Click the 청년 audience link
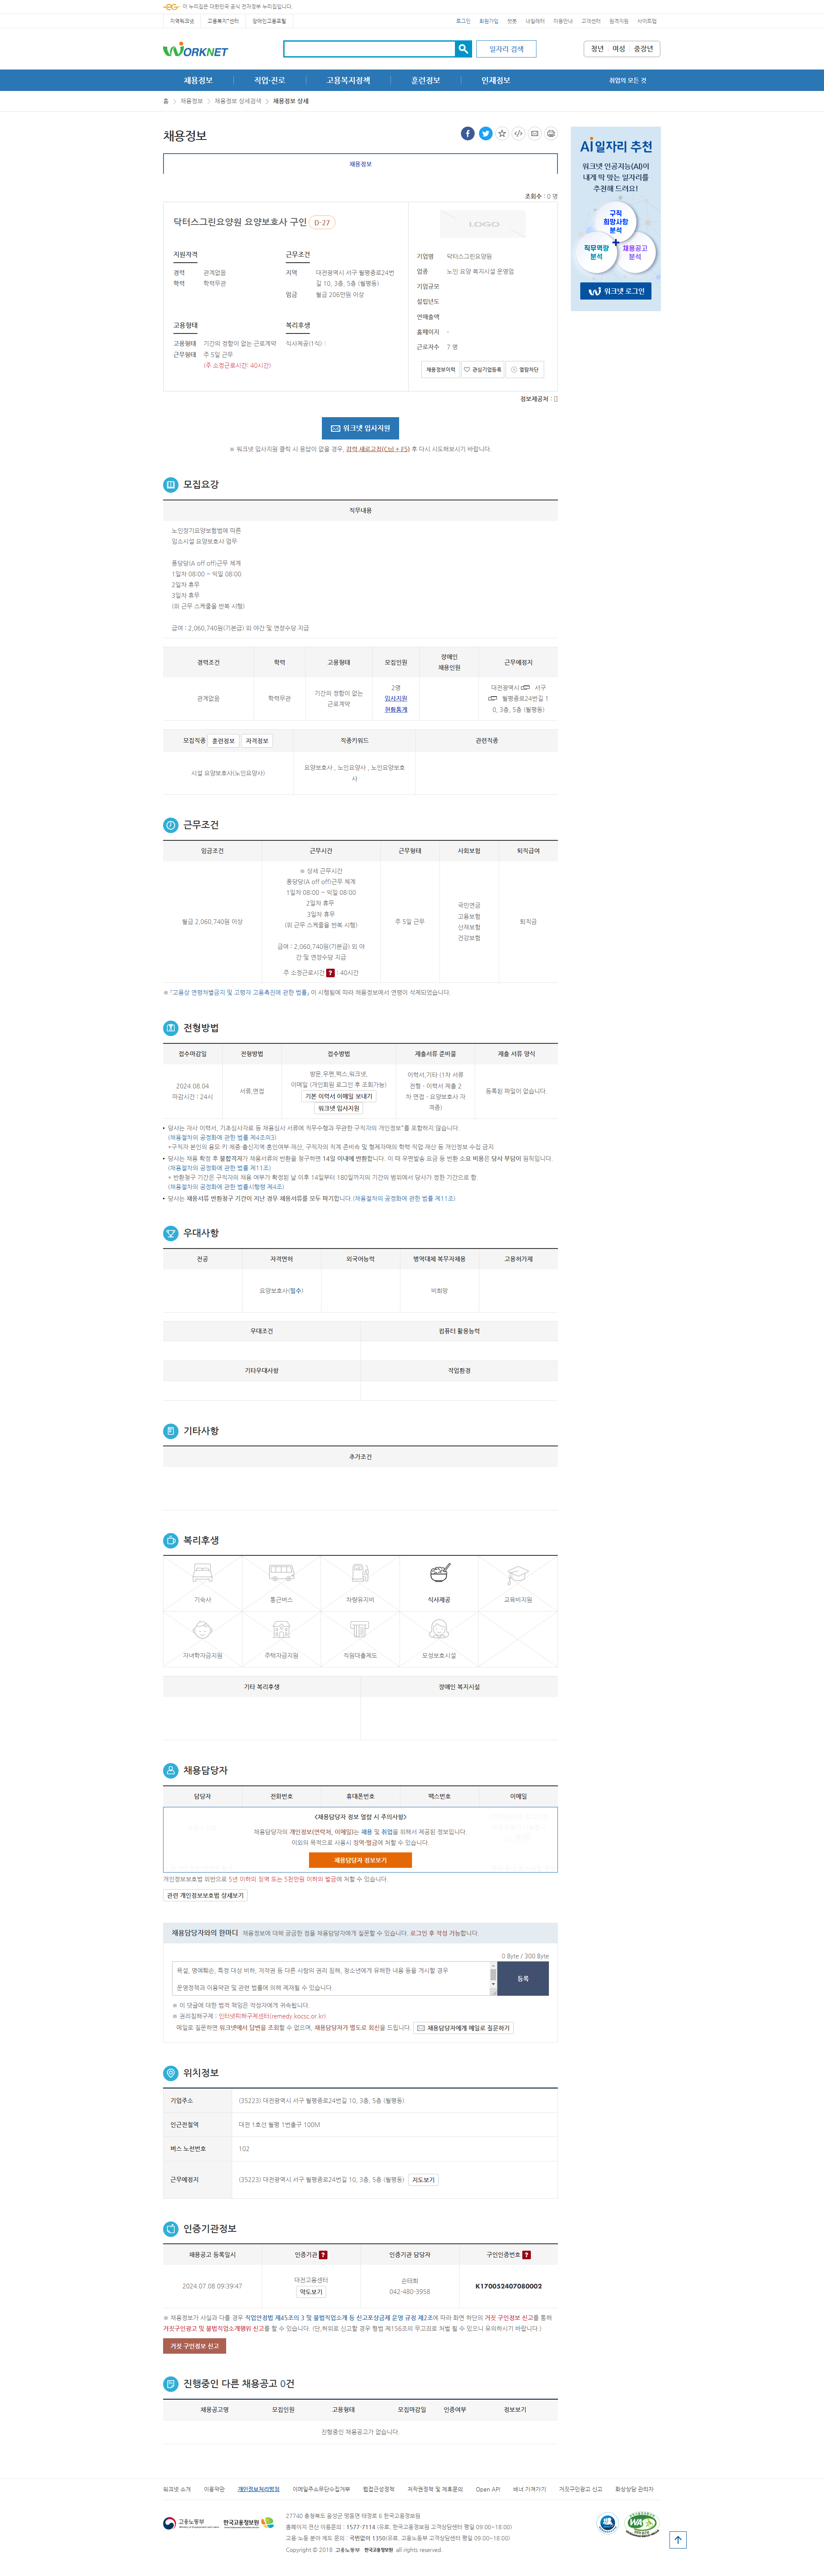 (x=597, y=49)
